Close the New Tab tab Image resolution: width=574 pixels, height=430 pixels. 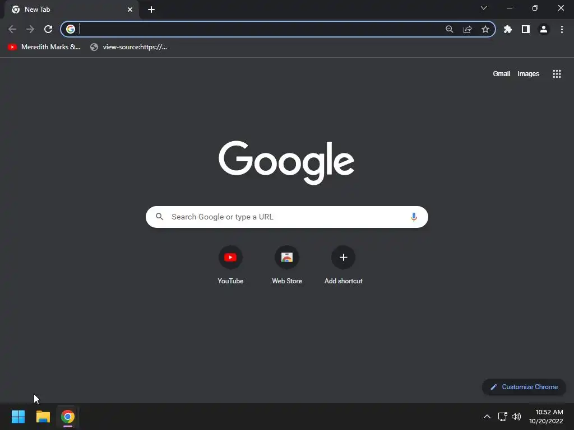coord(130,10)
